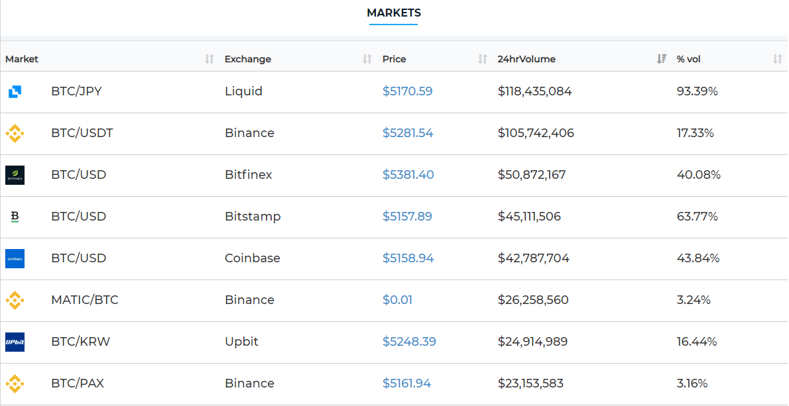The height and width of the screenshot is (406, 789).
Task: Click the Liquid exchange logo icon
Action: (x=15, y=91)
